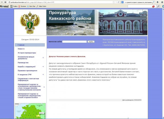The width and height of the screenshot is (164, 119).
Task: Open Born Star toolbar item
Action: pyautogui.click(x=31, y=6)
